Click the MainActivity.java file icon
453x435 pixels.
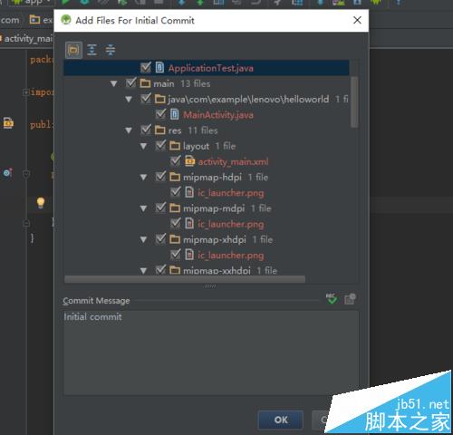tap(175, 114)
